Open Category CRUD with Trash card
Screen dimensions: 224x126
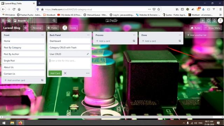[69, 48]
